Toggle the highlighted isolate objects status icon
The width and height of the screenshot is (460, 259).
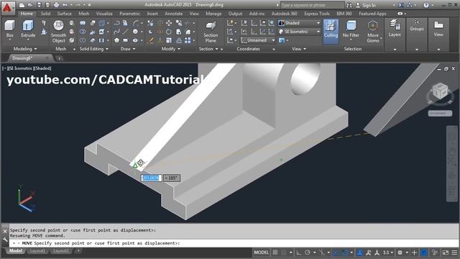point(424,253)
